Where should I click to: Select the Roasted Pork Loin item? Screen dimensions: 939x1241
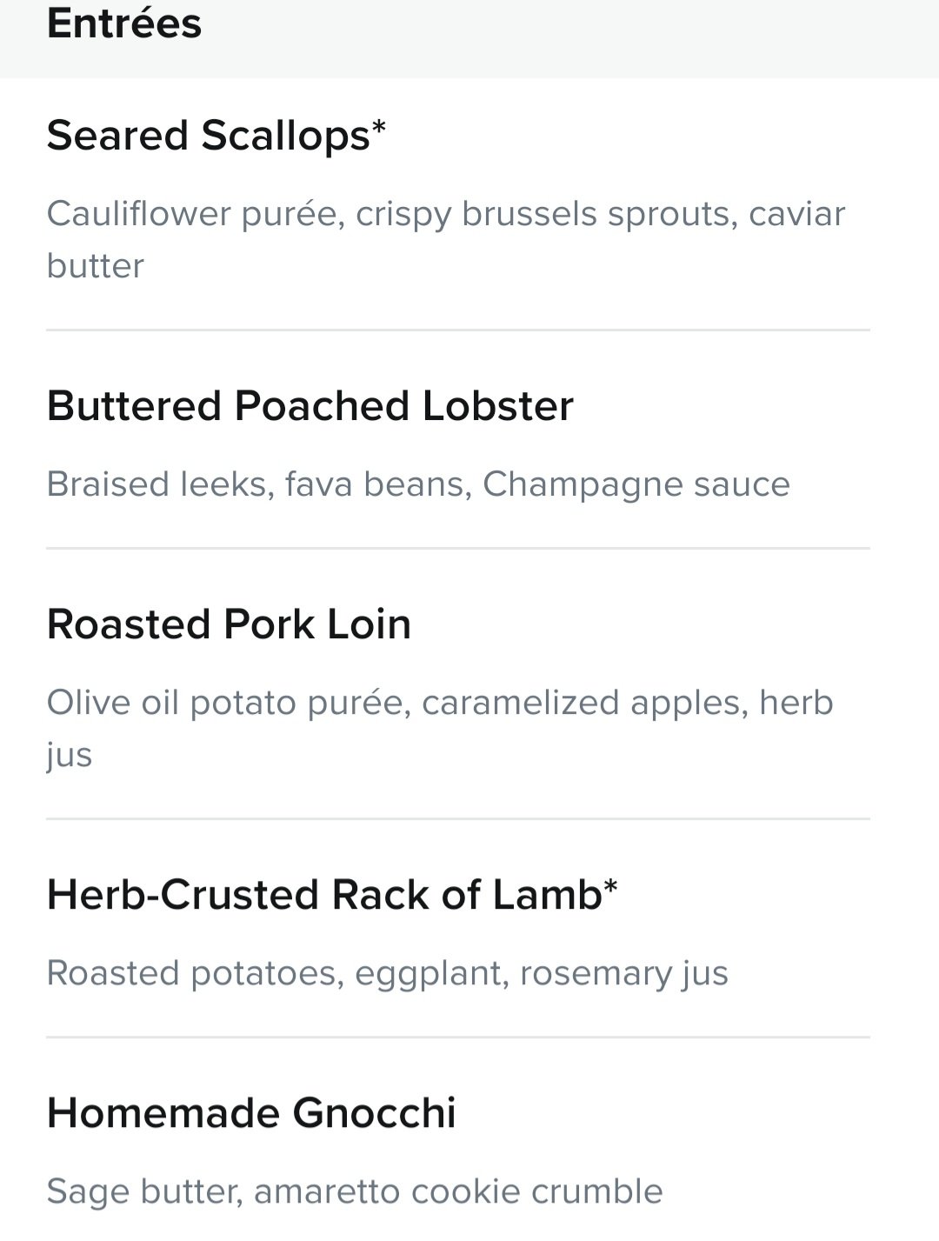coord(229,624)
